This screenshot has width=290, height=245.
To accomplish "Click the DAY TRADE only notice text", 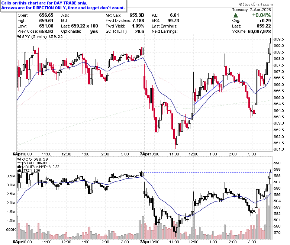I will 44,3.
